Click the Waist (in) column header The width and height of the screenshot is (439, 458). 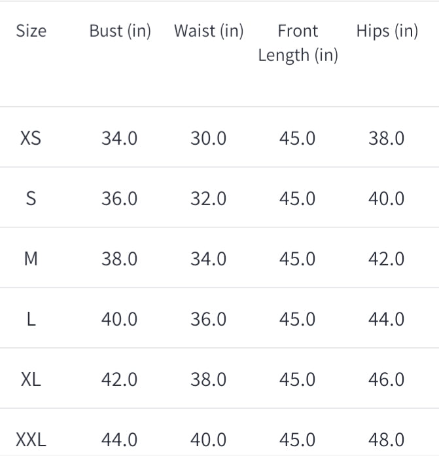208,31
